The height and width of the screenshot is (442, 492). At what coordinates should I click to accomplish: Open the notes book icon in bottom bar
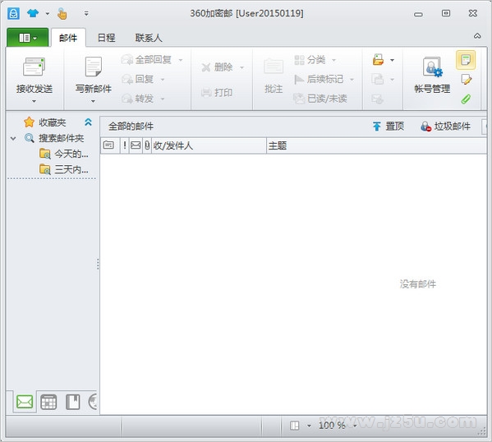[x=73, y=402]
